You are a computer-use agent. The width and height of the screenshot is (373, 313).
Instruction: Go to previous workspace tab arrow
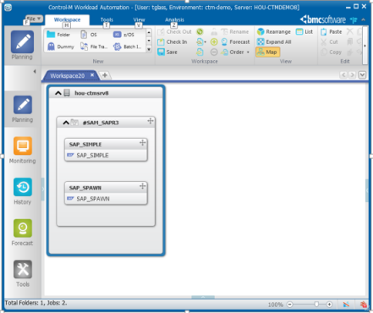point(343,75)
